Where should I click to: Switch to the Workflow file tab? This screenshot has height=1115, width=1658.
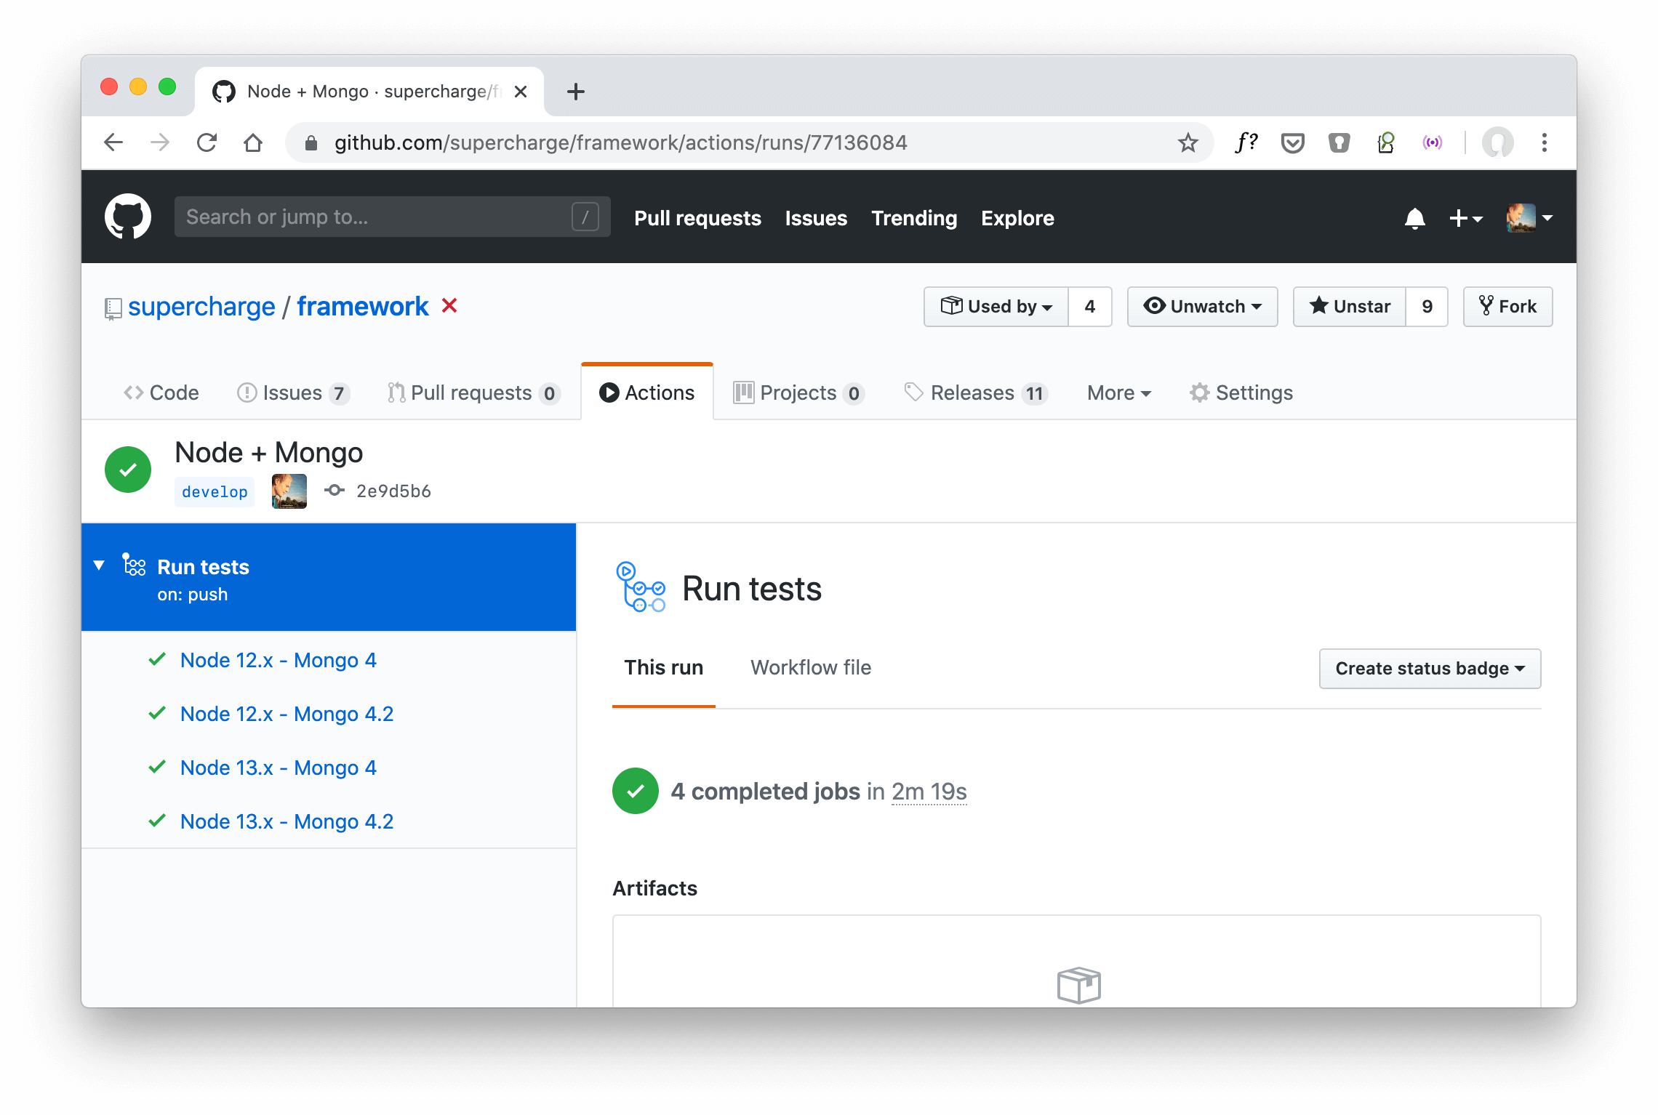(x=811, y=667)
